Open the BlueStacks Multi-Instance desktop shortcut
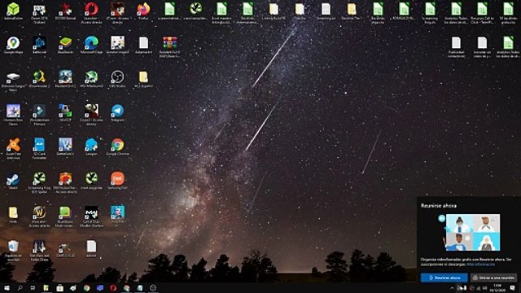Viewport: 521px width, 293px height. pyautogui.click(x=65, y=216)
